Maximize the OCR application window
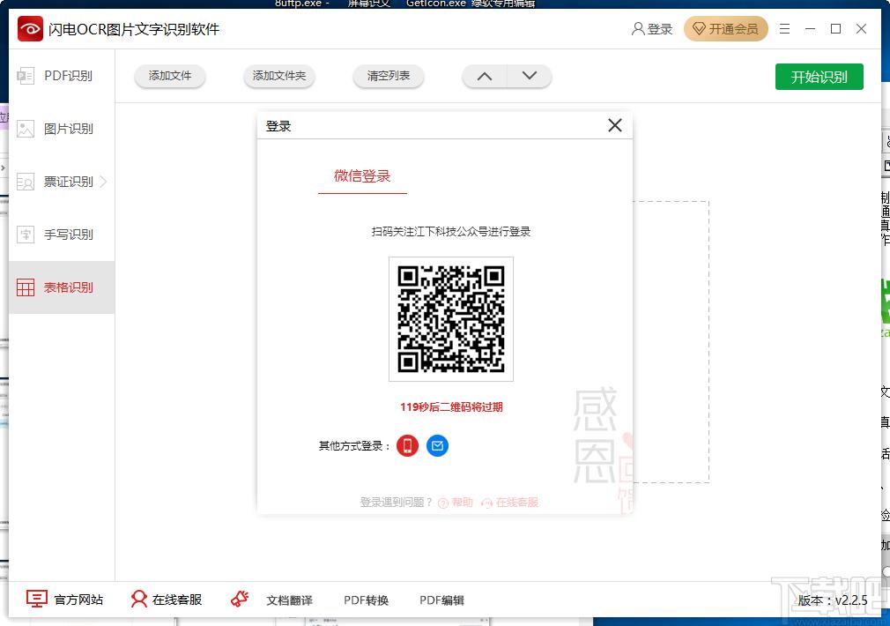The image size is (890, 626). [x=835, y=28]
